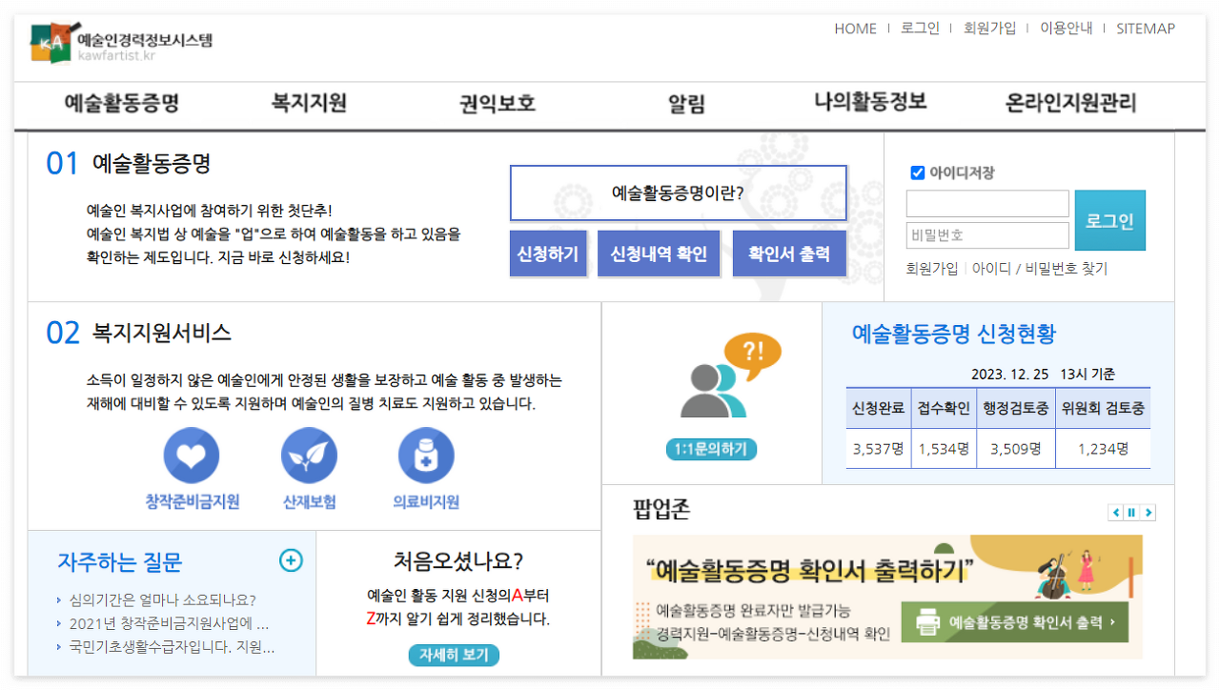Click the 자주하는 질문 heading
This screenshot has width=1220, height=690.
point(119,562)
